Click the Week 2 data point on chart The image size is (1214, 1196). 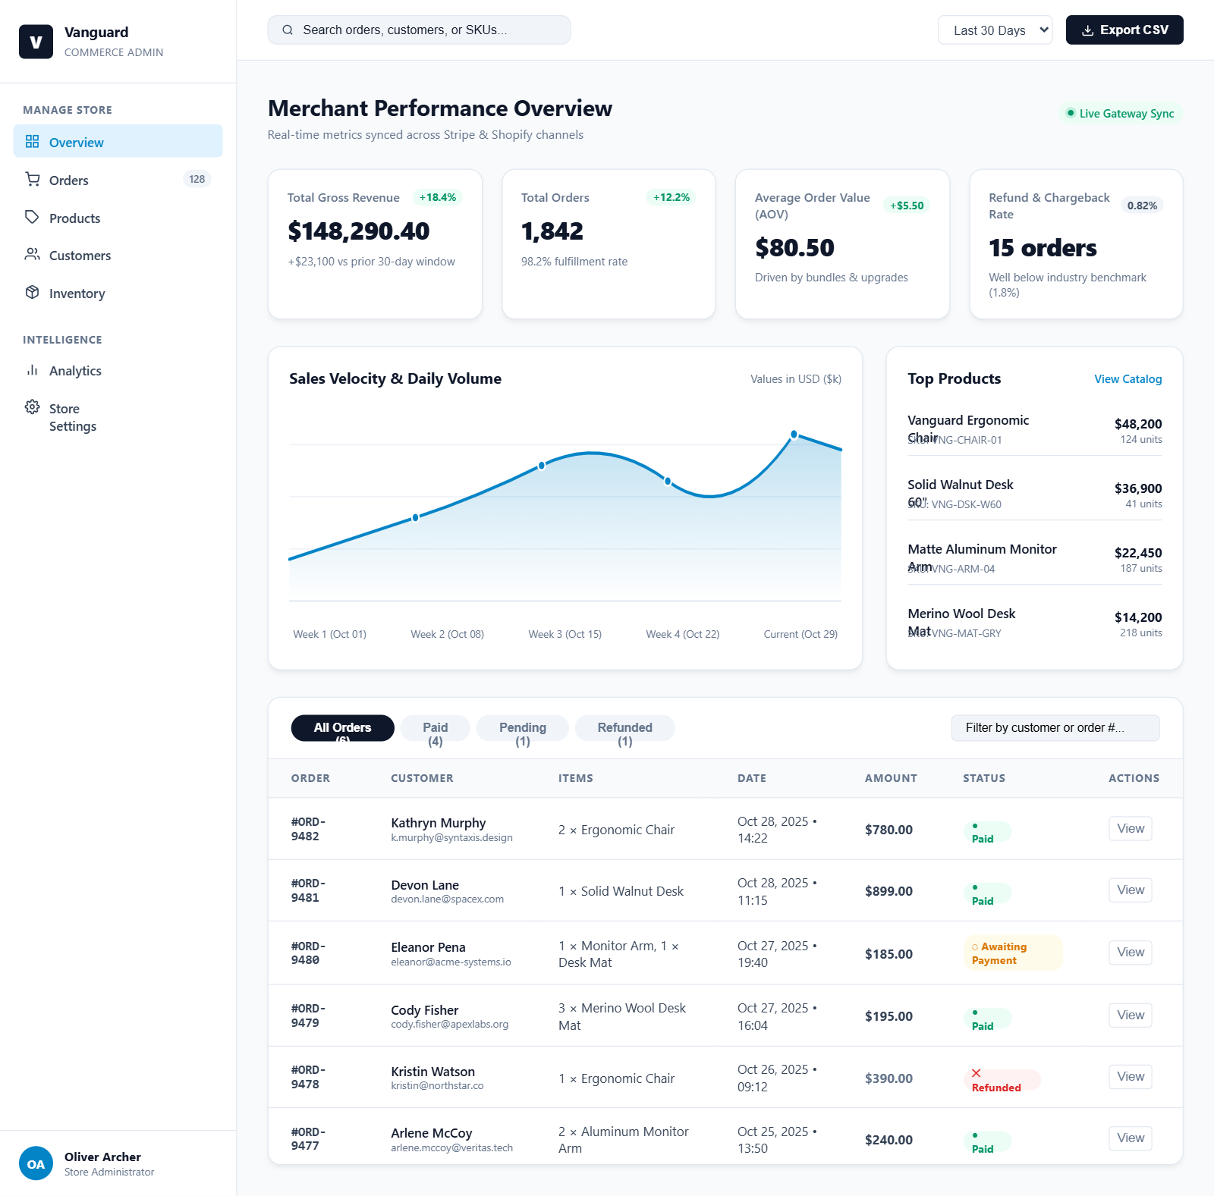(415, 518)
